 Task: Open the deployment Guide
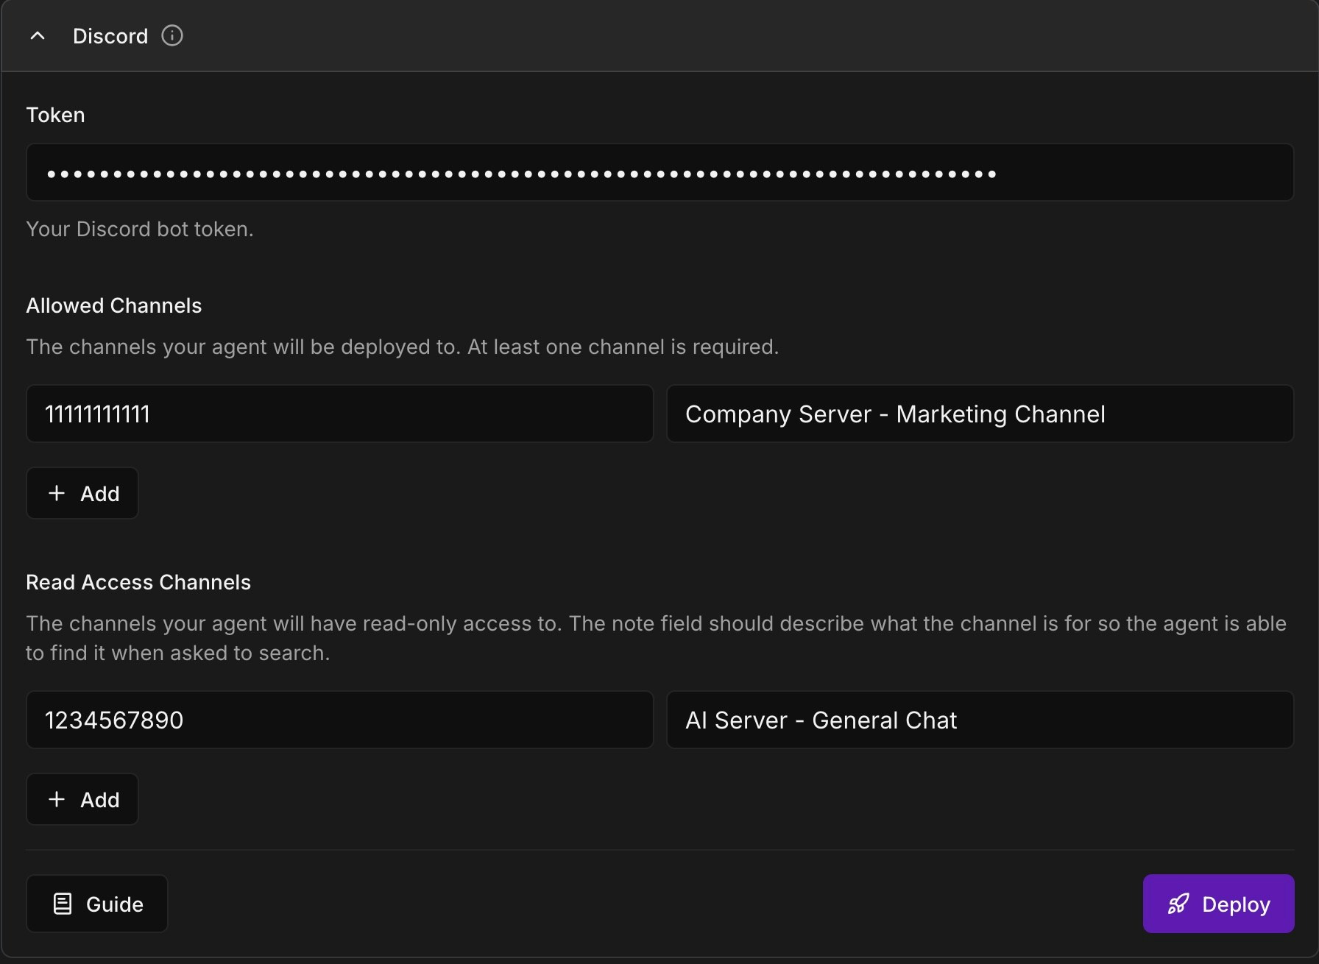pyautogui.click(x=96, y=904)
